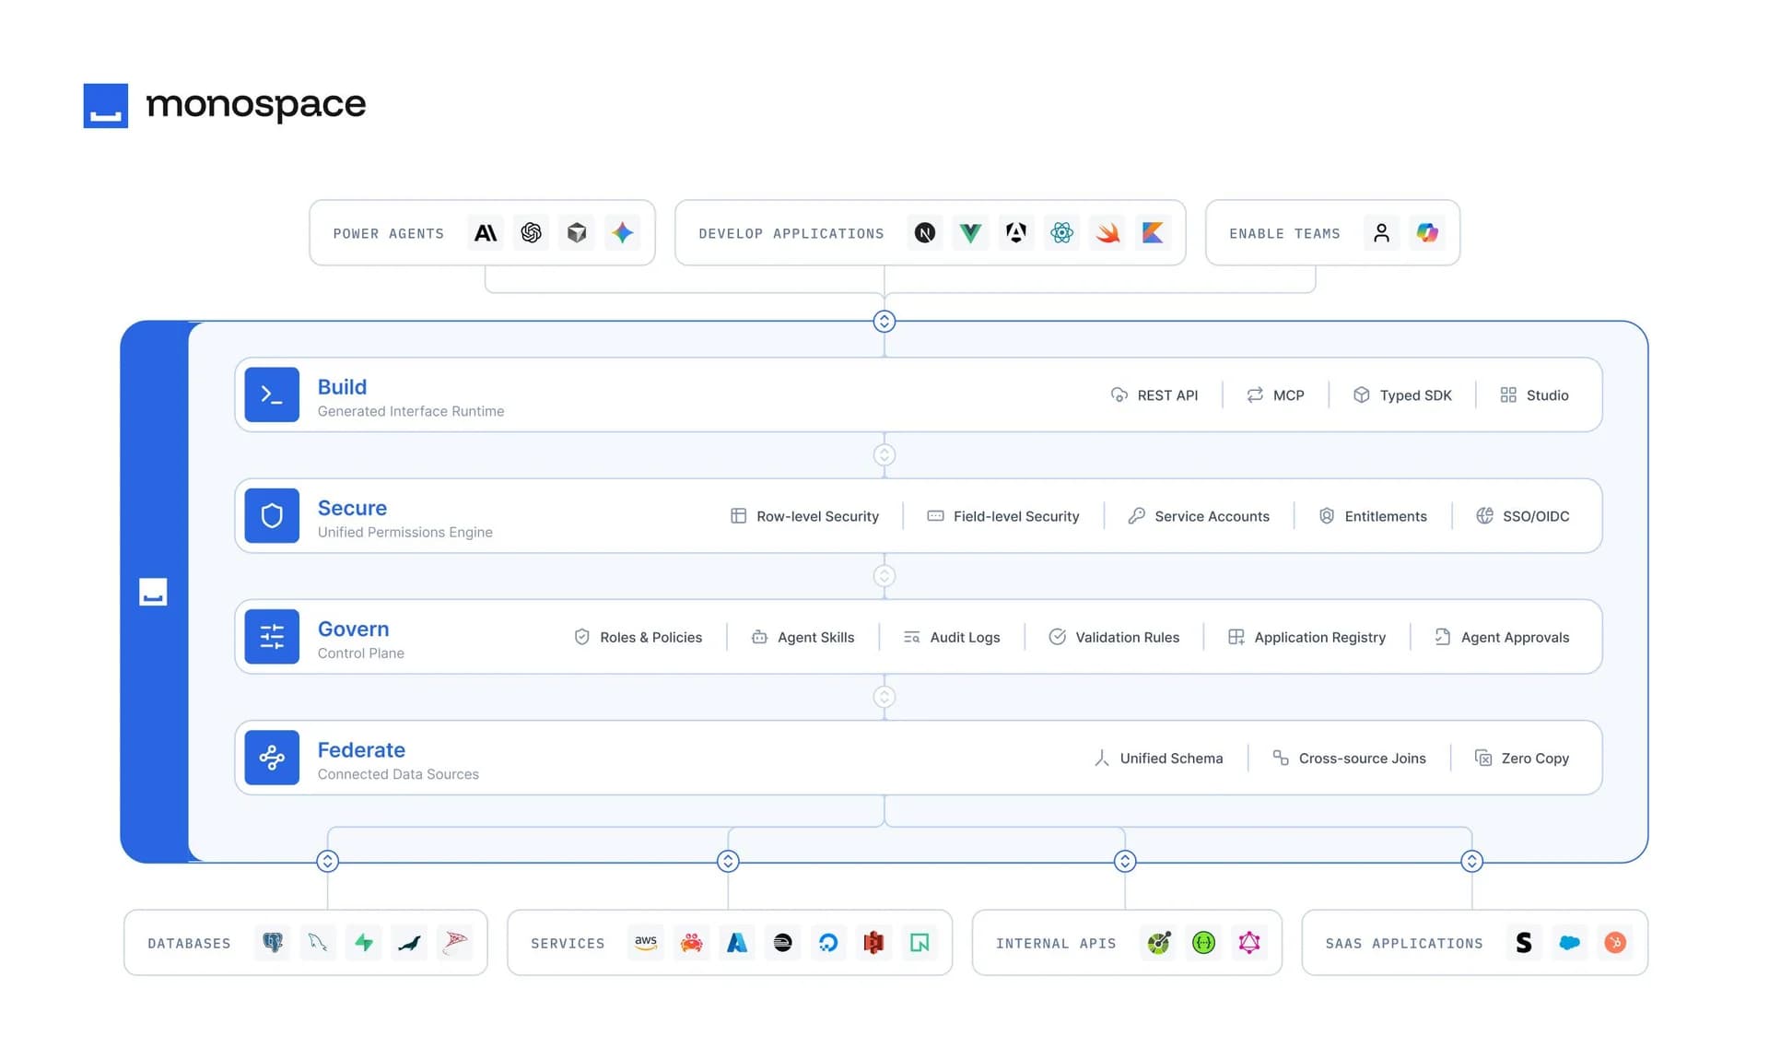Expand connector between Build and Secure
The image size is (1769, 1059).
pos(884,455)
